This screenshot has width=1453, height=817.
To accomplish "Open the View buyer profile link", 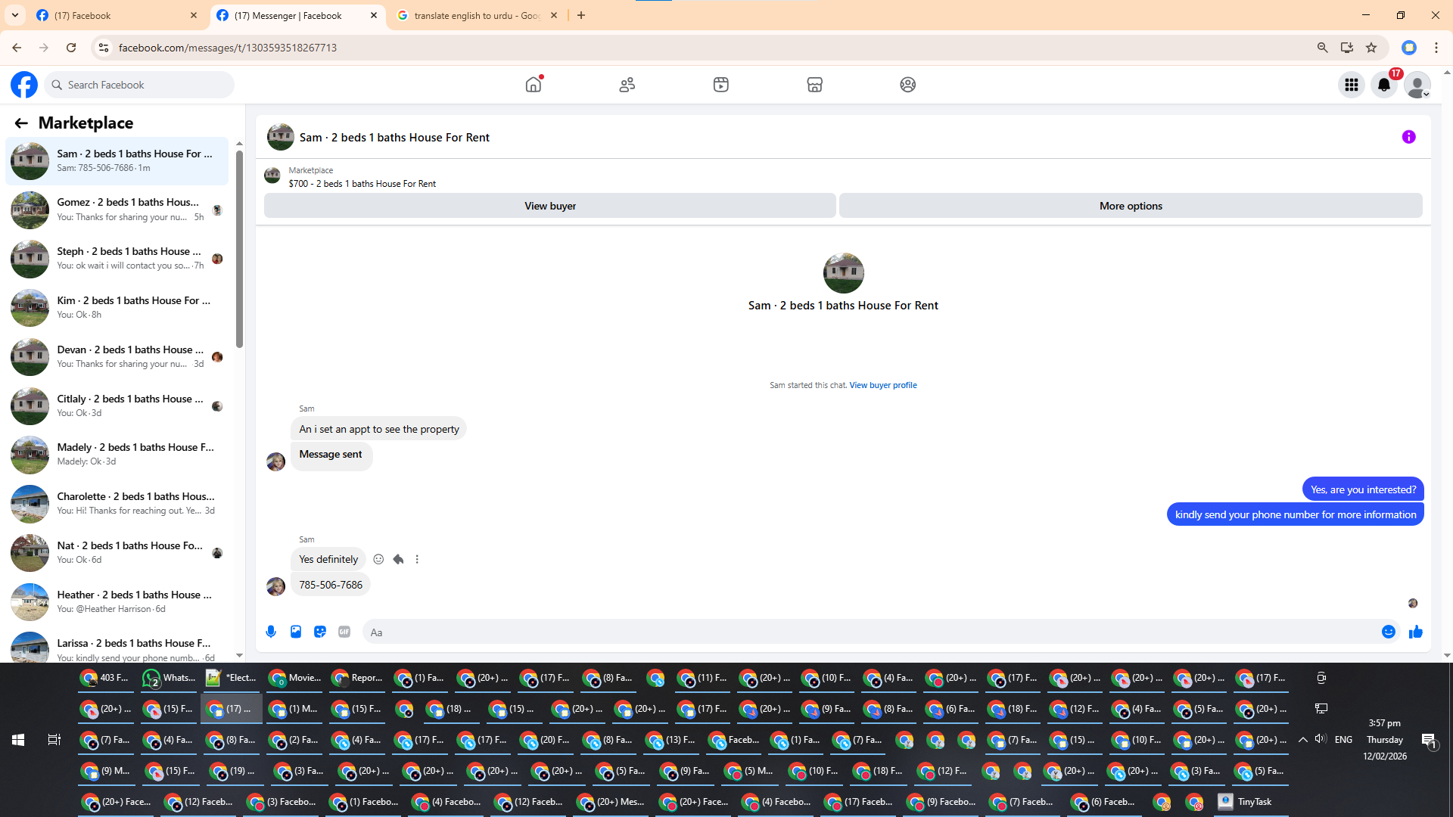I will point(882,385).
